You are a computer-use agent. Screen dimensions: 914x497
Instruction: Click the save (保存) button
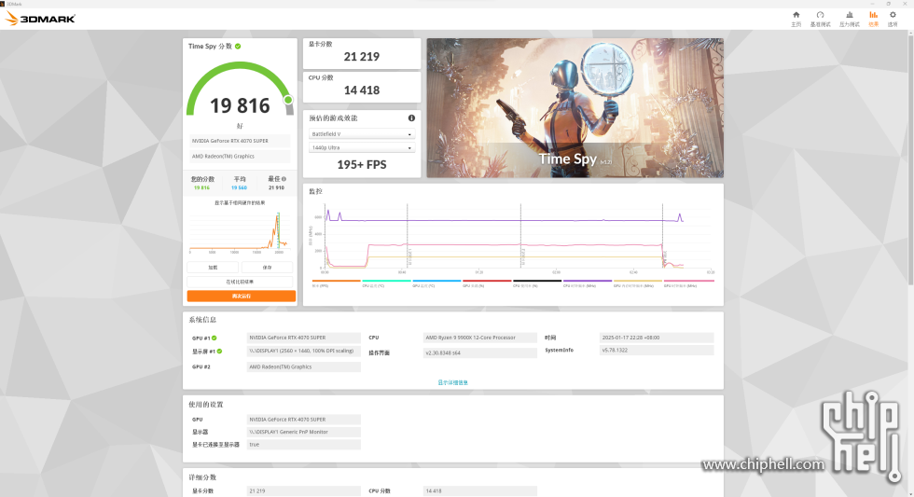pos(267,268)
